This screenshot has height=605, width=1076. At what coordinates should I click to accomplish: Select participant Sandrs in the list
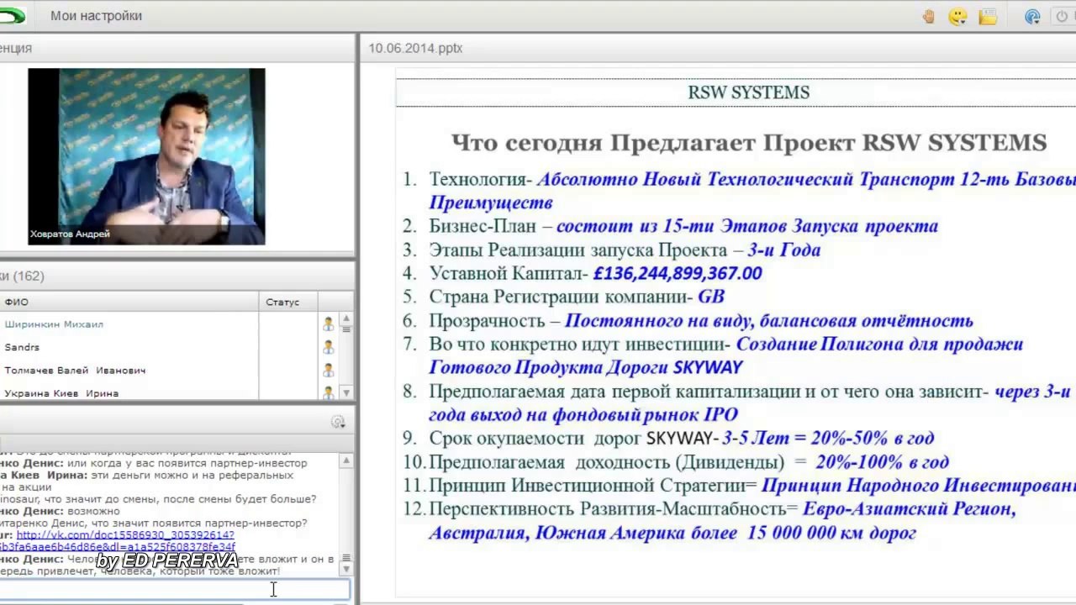[22, 347]
